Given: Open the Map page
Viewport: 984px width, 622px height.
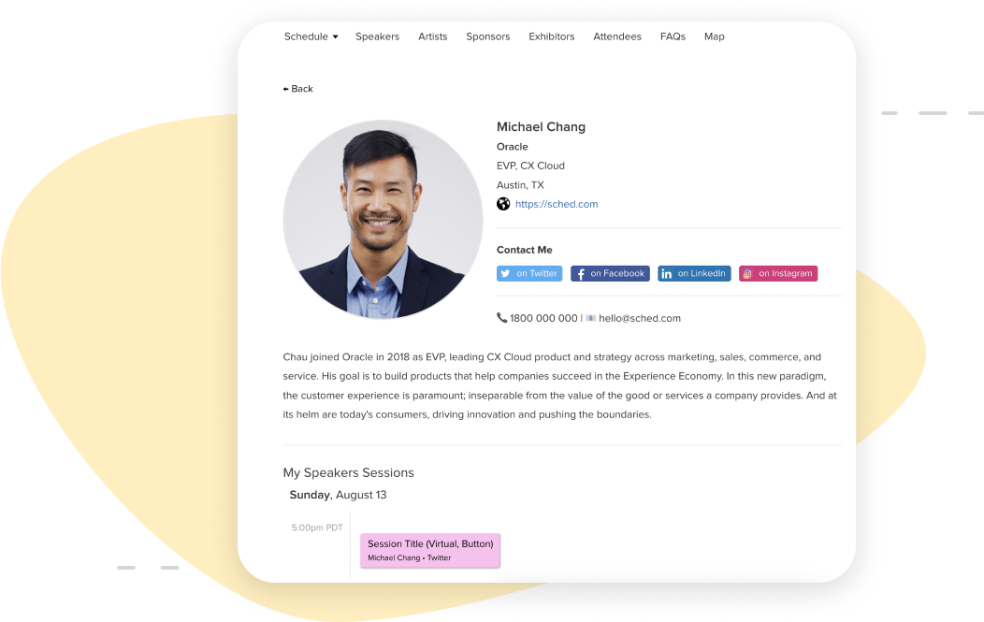Looking at the screenshot, I should click(x=715, y=36).
